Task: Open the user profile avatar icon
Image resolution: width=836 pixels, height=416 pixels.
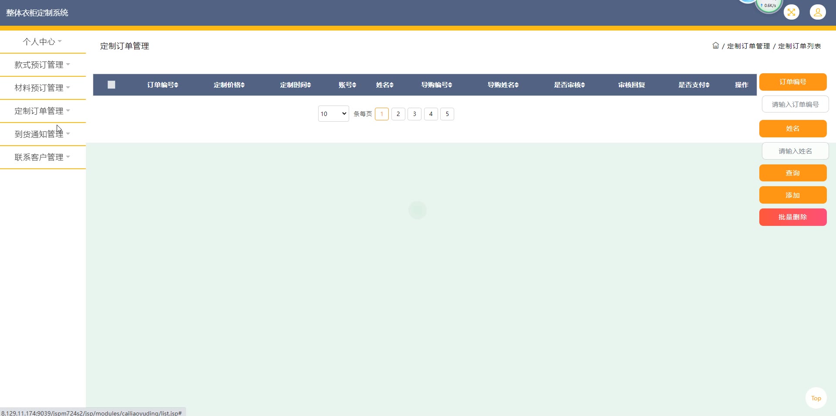Action: click(x=818, y=12)
